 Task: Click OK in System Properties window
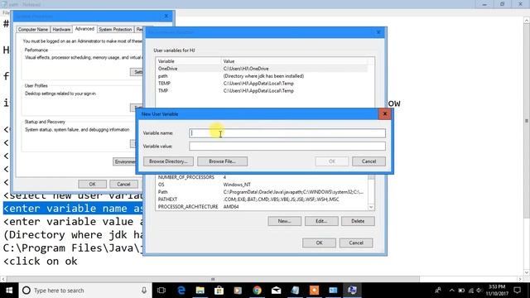[92, 184]
